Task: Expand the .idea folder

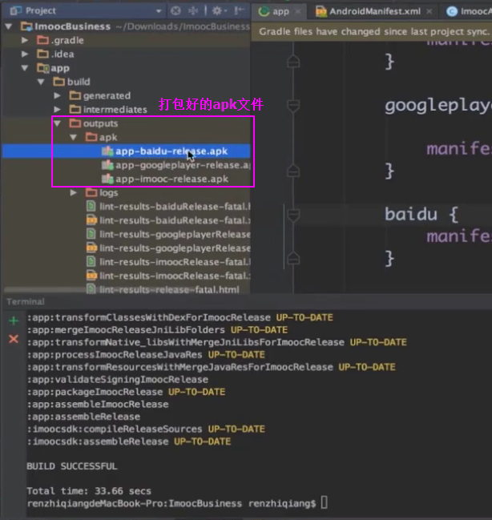Action: pos(25,54)
